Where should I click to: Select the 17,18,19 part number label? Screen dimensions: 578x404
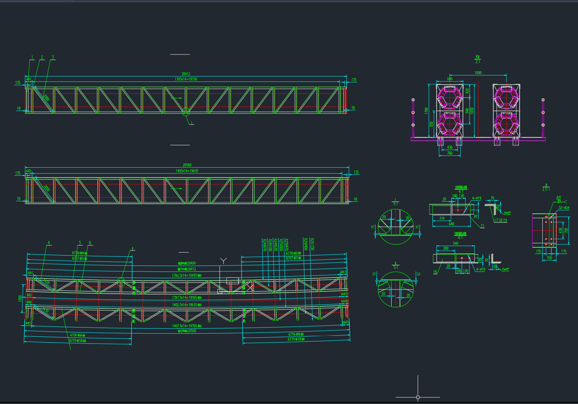pyautogui.click(x=500, y=220)
